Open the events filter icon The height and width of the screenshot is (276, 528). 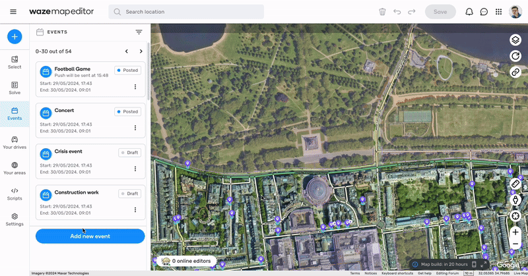[139, 32]
